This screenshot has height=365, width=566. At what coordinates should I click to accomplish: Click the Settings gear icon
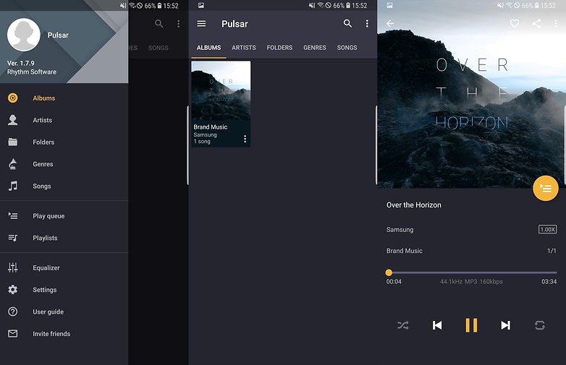pos(12,290)
